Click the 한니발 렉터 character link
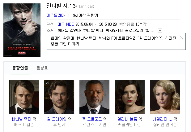This screenshot has width=191, height=132. tap(21, 119)
